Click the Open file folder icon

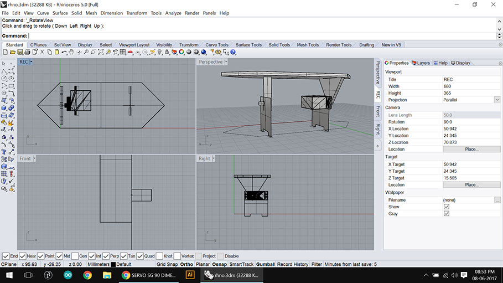[13, 52]
